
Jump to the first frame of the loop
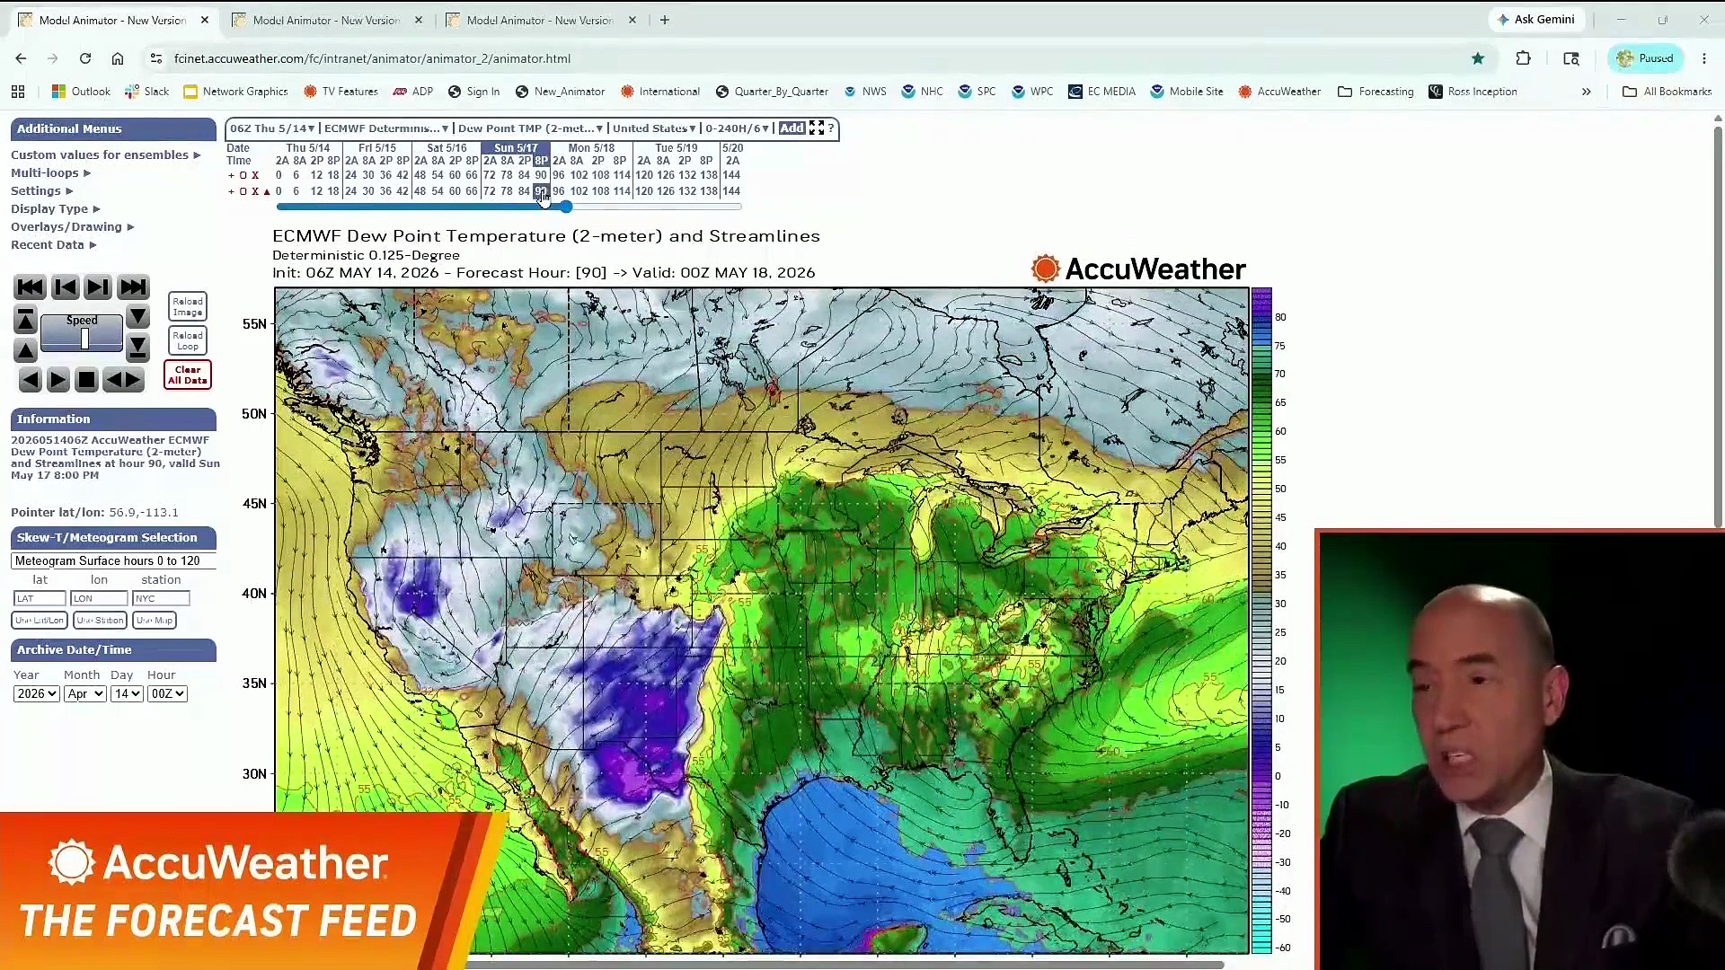click(30, 287)
